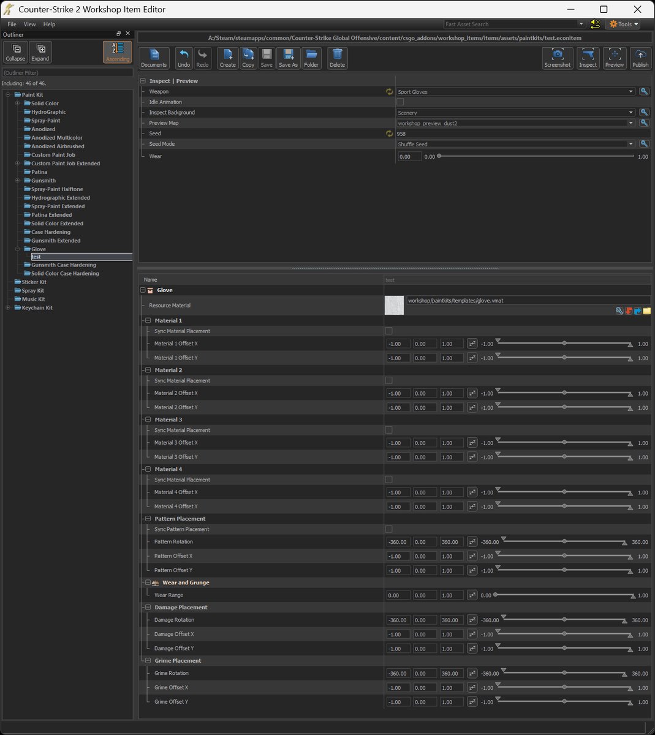This screenshot has width=655, height=735.
Task: Click the Seed value field showing 958
Action: (523, 134)
